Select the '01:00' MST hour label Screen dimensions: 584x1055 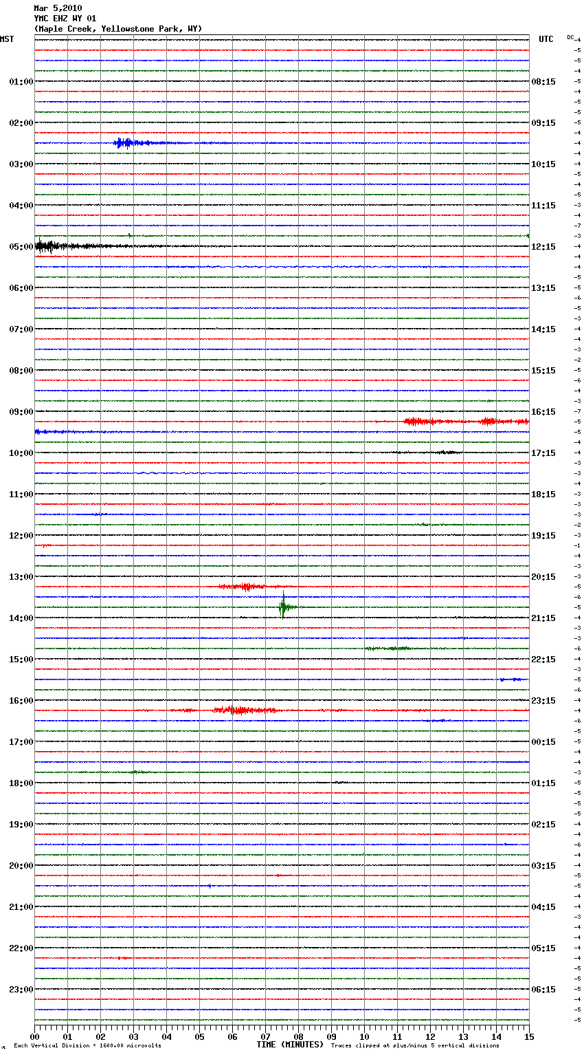[21, 82]
